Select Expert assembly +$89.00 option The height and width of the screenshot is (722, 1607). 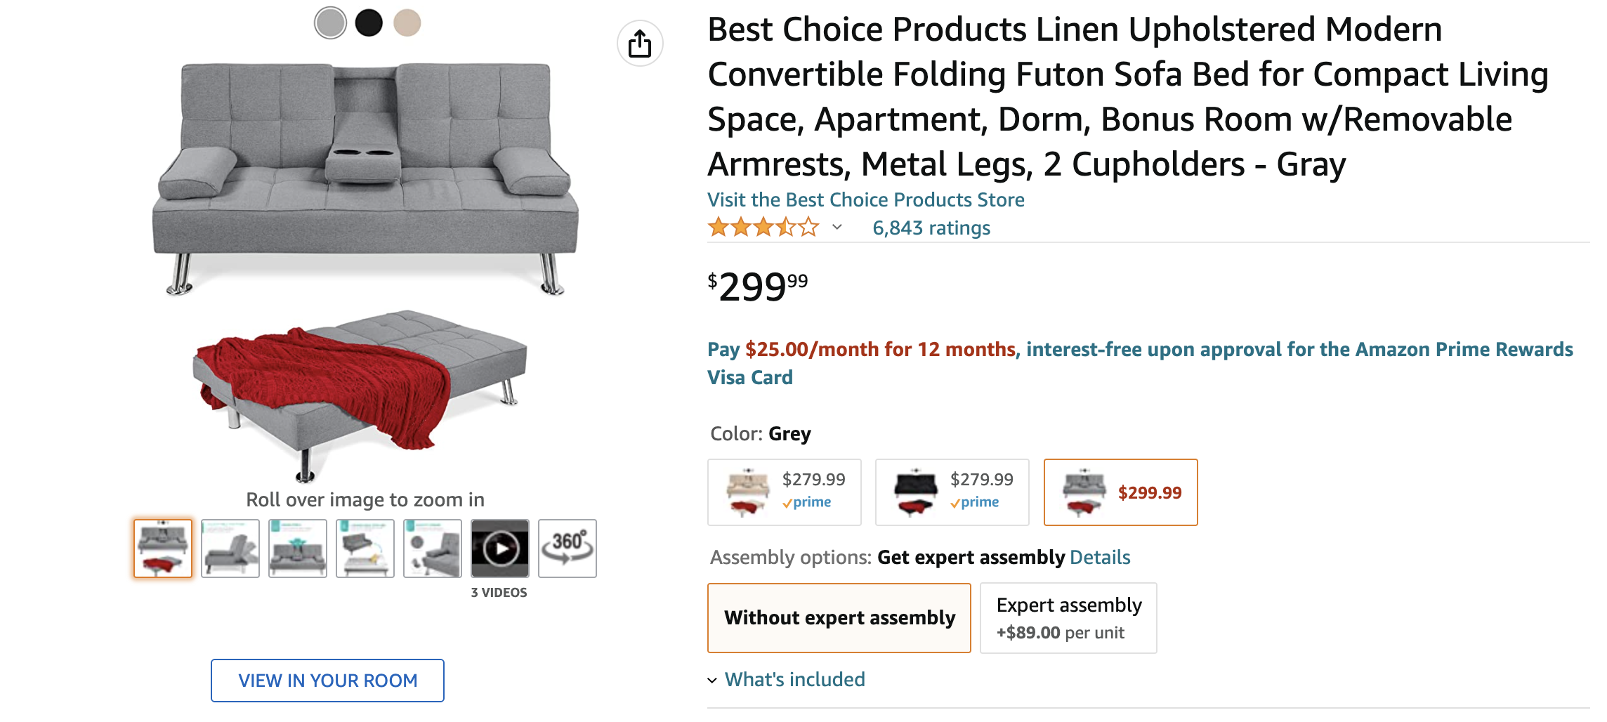coord(1068,618)
